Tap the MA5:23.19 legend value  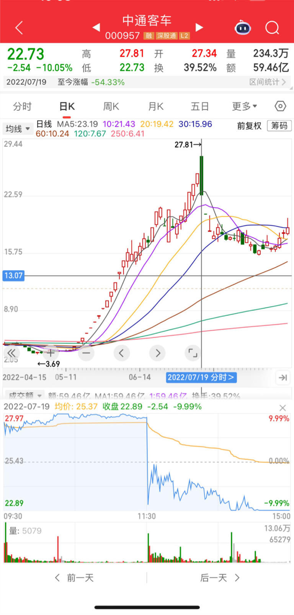pos(77,124)
